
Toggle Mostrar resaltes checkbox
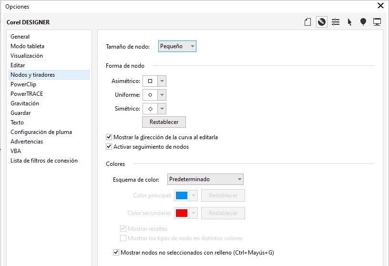coord(123,228)
